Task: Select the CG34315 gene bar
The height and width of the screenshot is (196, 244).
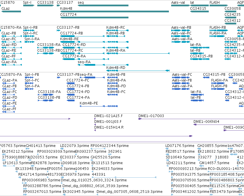Action: 199,11
